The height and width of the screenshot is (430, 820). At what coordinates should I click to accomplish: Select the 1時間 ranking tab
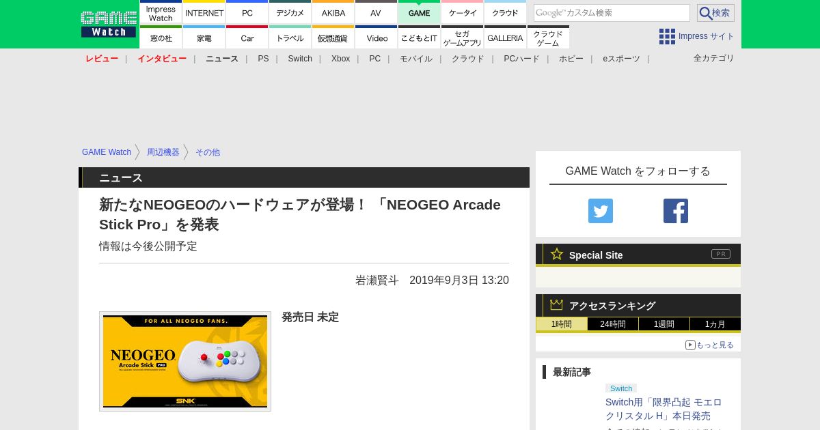point(562,324)
